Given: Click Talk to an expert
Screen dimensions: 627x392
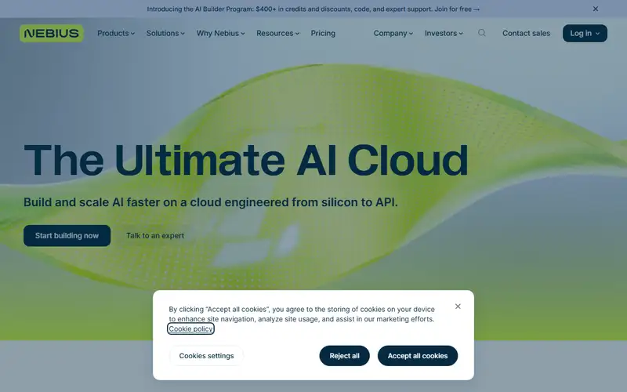Looking at the screenshot, I should (155, 236).
